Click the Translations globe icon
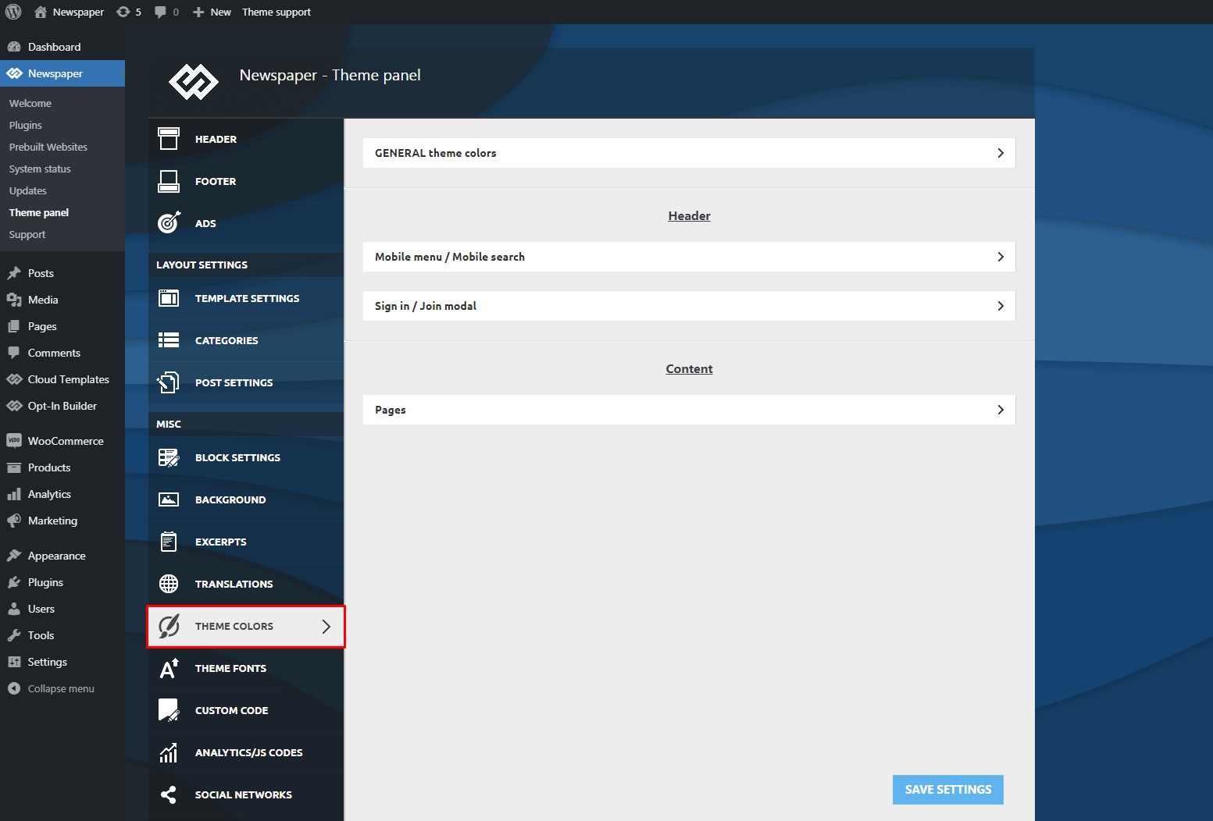Viewport: 1213px width, 821px height. pyautogui.click(x=169, y=584)
